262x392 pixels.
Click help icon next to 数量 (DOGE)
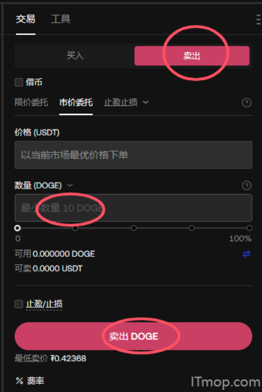coord(246,186)
